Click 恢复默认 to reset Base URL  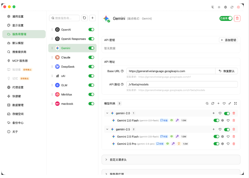[227, 71]
